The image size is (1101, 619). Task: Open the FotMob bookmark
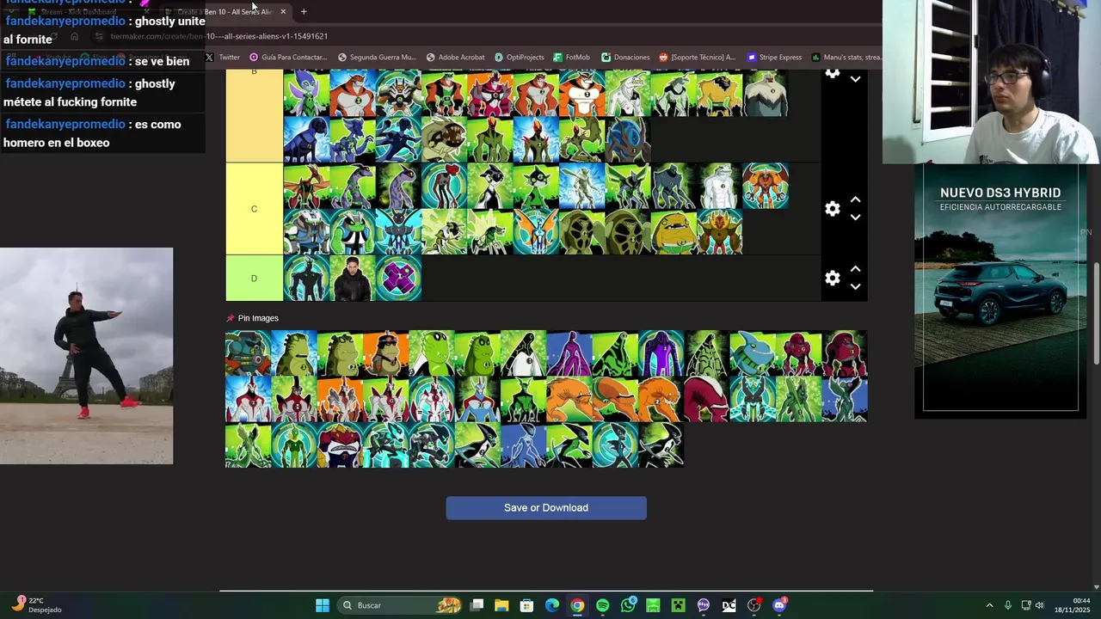(x=572, y=58)
